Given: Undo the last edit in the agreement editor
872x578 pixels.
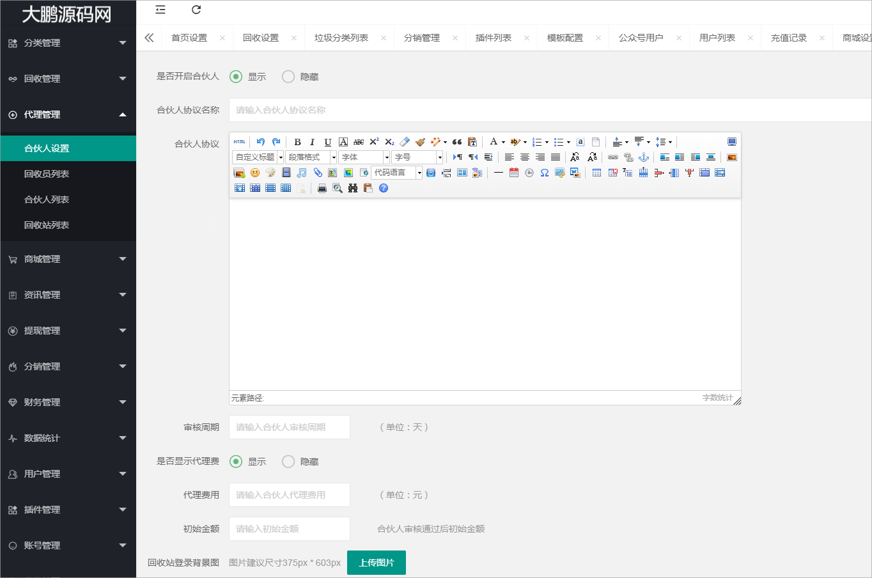Looking at the screenshot, I should (260, 141).
